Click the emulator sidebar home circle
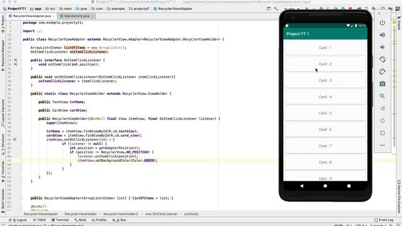Screen dimensions: 402x226 point(383,121)
